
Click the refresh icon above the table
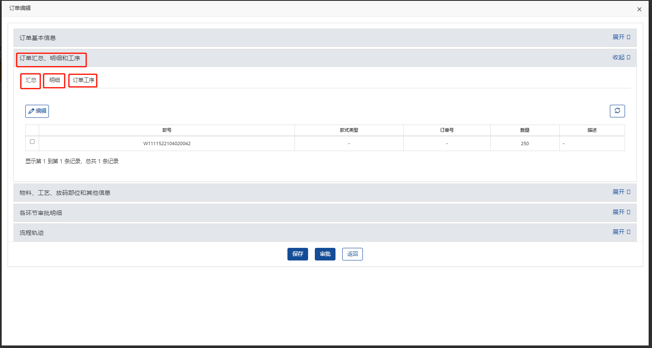click(617, 111)
